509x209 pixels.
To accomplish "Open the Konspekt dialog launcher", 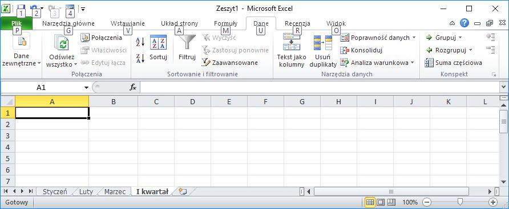I will [494, 75].
